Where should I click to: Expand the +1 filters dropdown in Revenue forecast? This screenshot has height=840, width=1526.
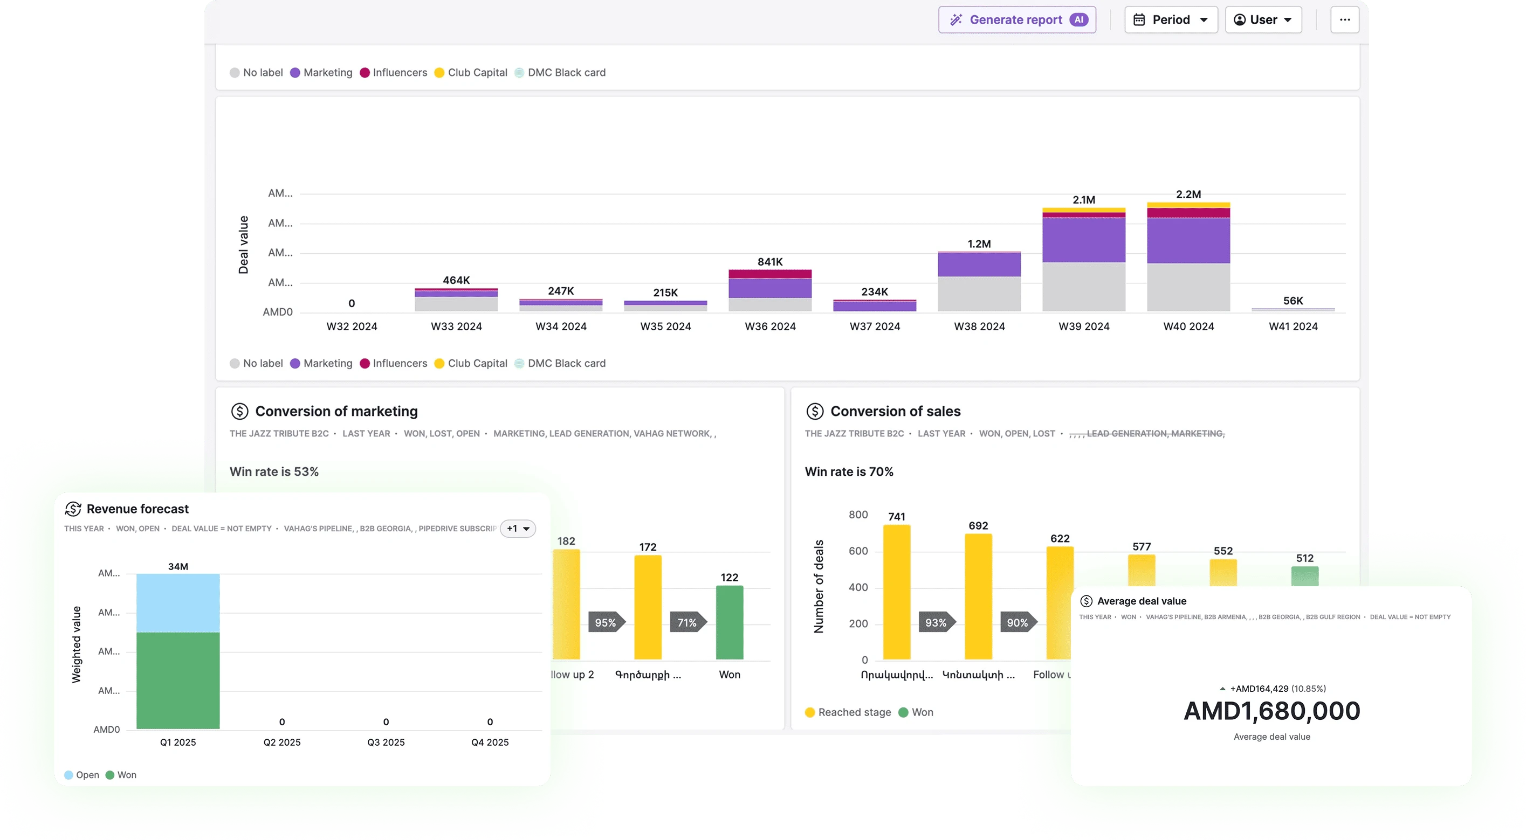tap(518, 529)
